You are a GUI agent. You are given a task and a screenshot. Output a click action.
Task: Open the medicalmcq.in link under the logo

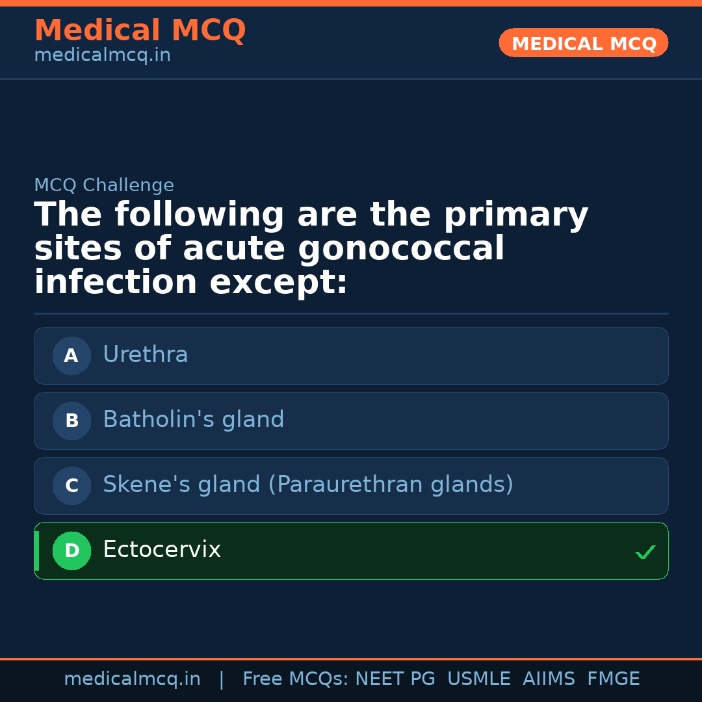pyautogui.click(x=101, y=55)
